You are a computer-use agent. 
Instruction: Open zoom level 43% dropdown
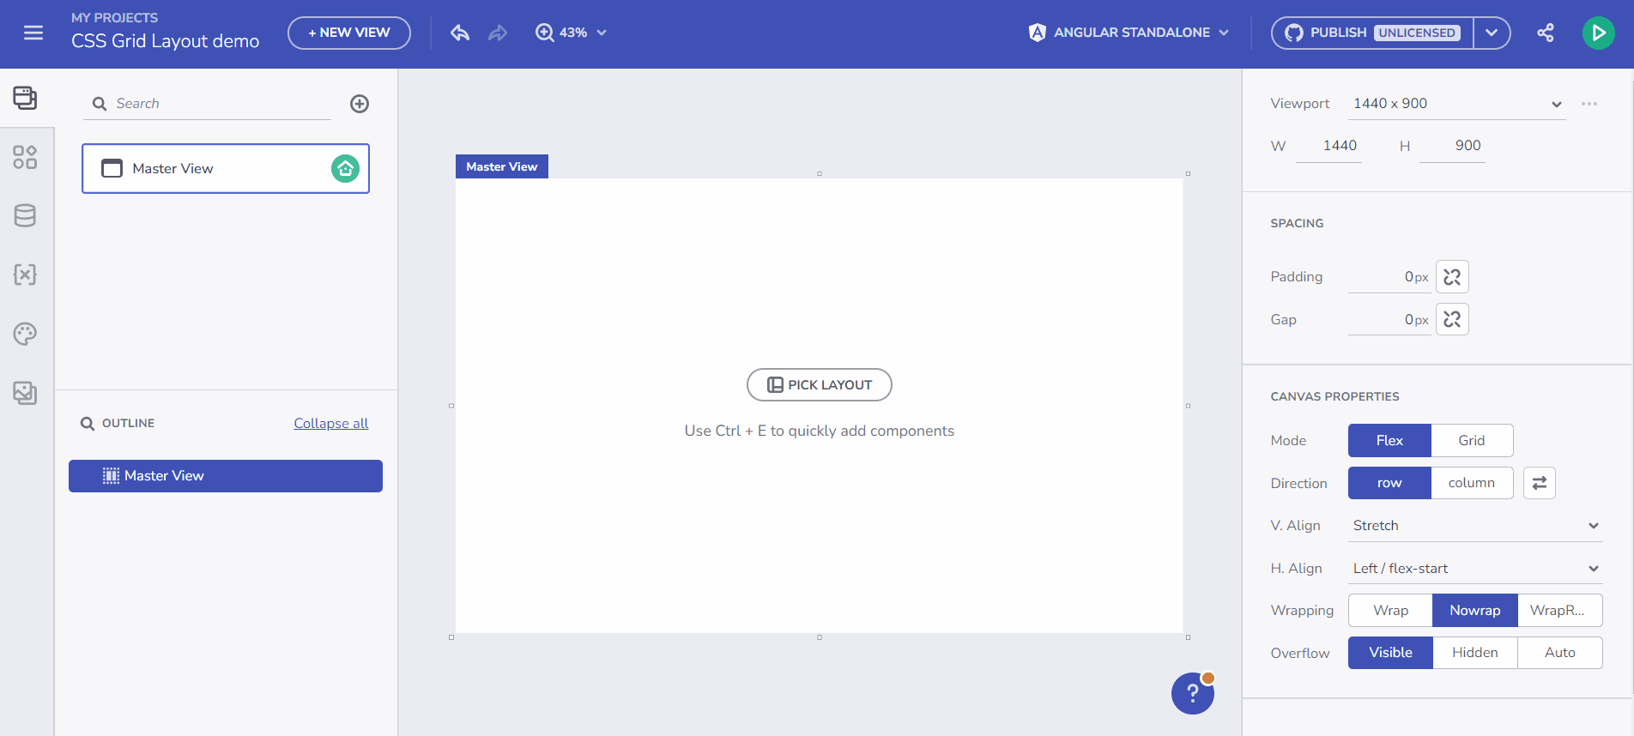584,33
